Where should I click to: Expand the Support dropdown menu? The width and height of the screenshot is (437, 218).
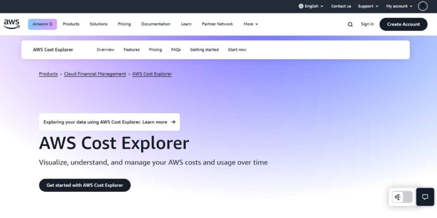pyautogui.click(x=368, y=6)
